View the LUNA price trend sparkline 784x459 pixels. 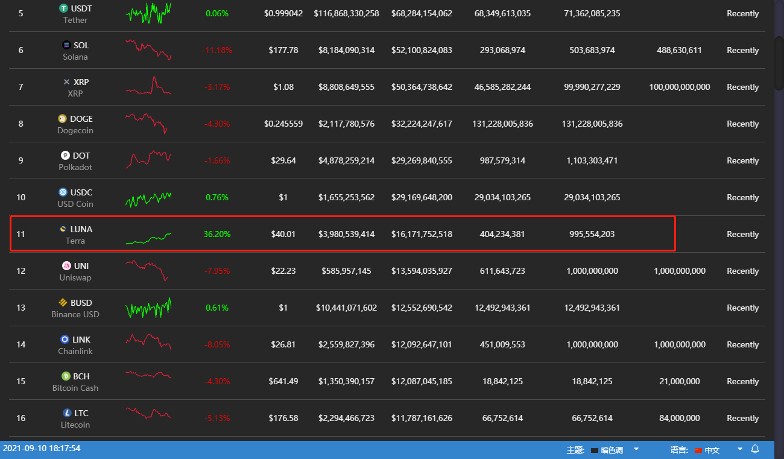(x=148, y=238)
